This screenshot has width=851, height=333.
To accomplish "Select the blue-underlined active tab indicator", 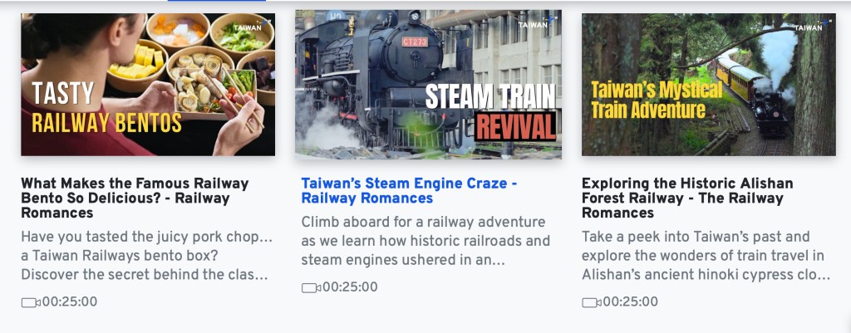I will point(217,1).
